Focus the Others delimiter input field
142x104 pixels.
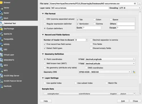tap(126, 24)
